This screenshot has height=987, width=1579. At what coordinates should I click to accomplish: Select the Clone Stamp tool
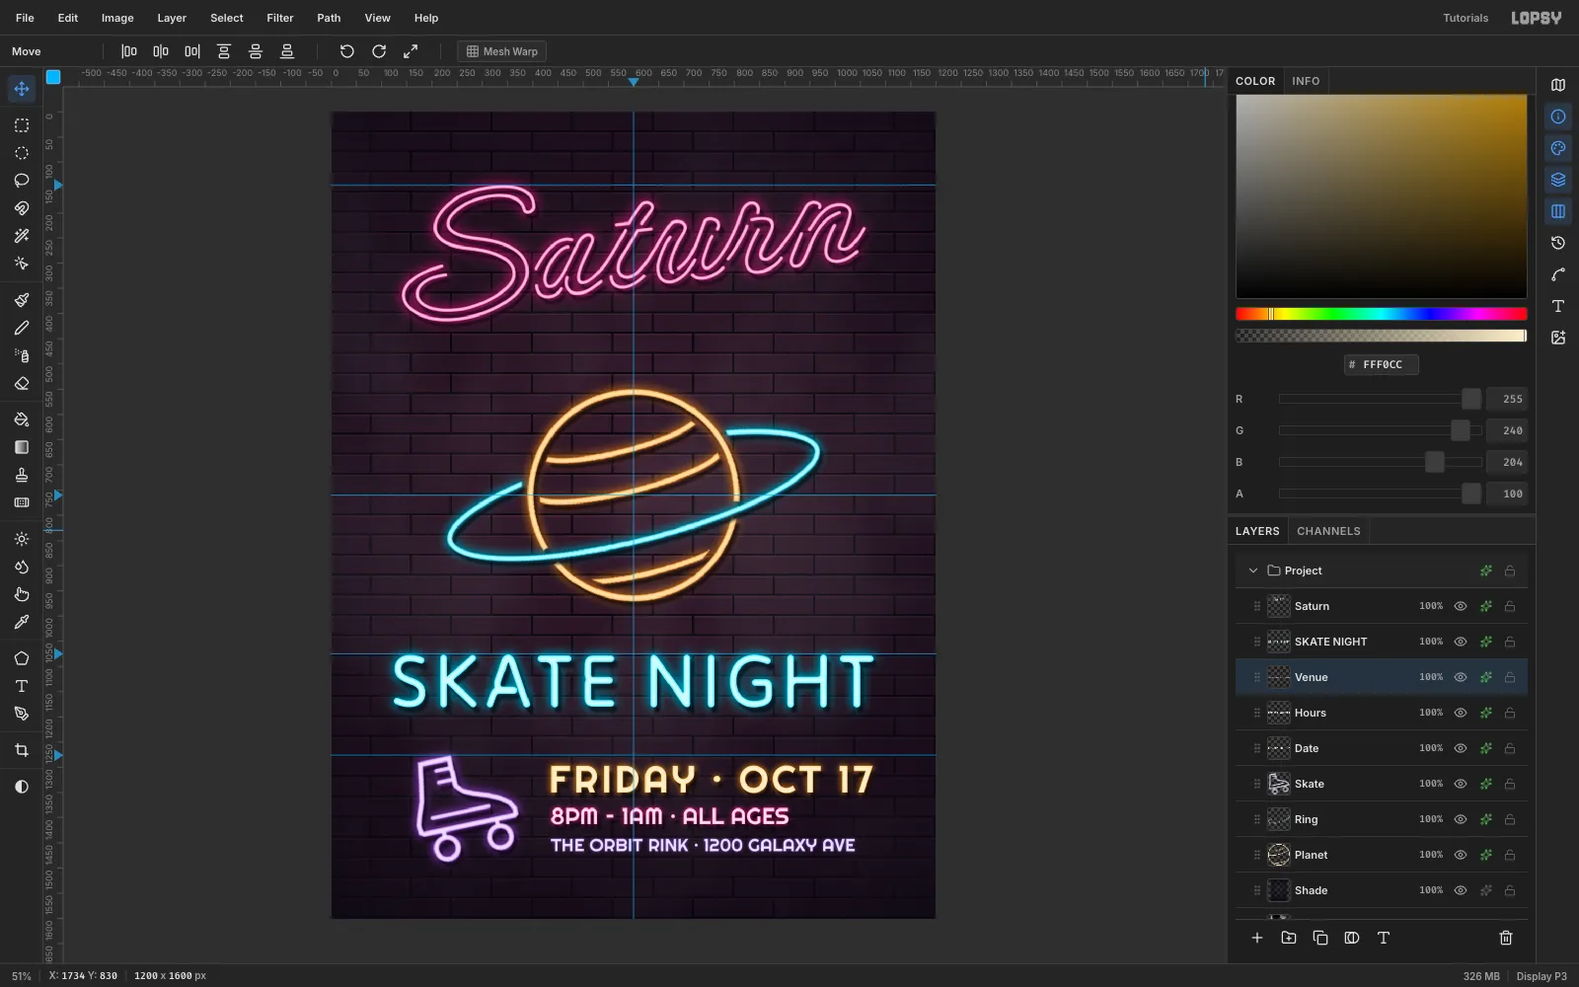pos(21,475)
